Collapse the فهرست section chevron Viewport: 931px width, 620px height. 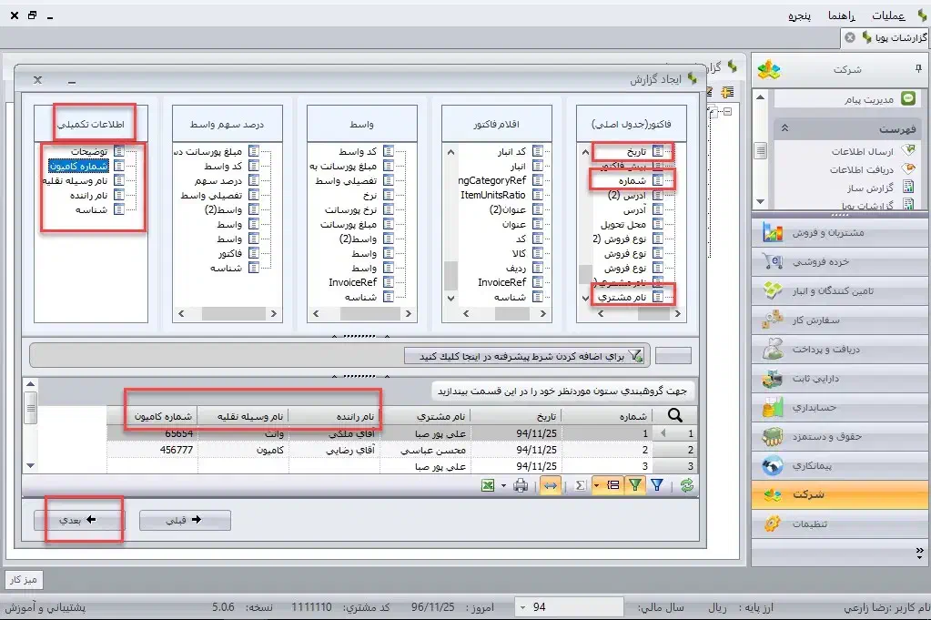[x=785, y=128]
